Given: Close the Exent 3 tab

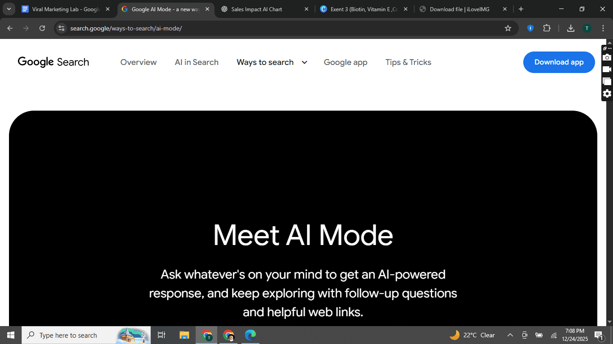Looking at the screenshot, I should click(x=406, y=9).
